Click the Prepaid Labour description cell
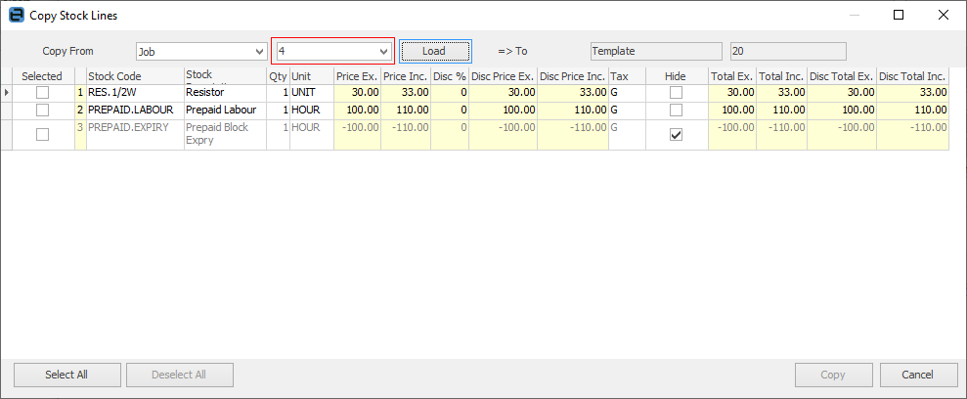967x399 pixels. (x=226, y=111)
